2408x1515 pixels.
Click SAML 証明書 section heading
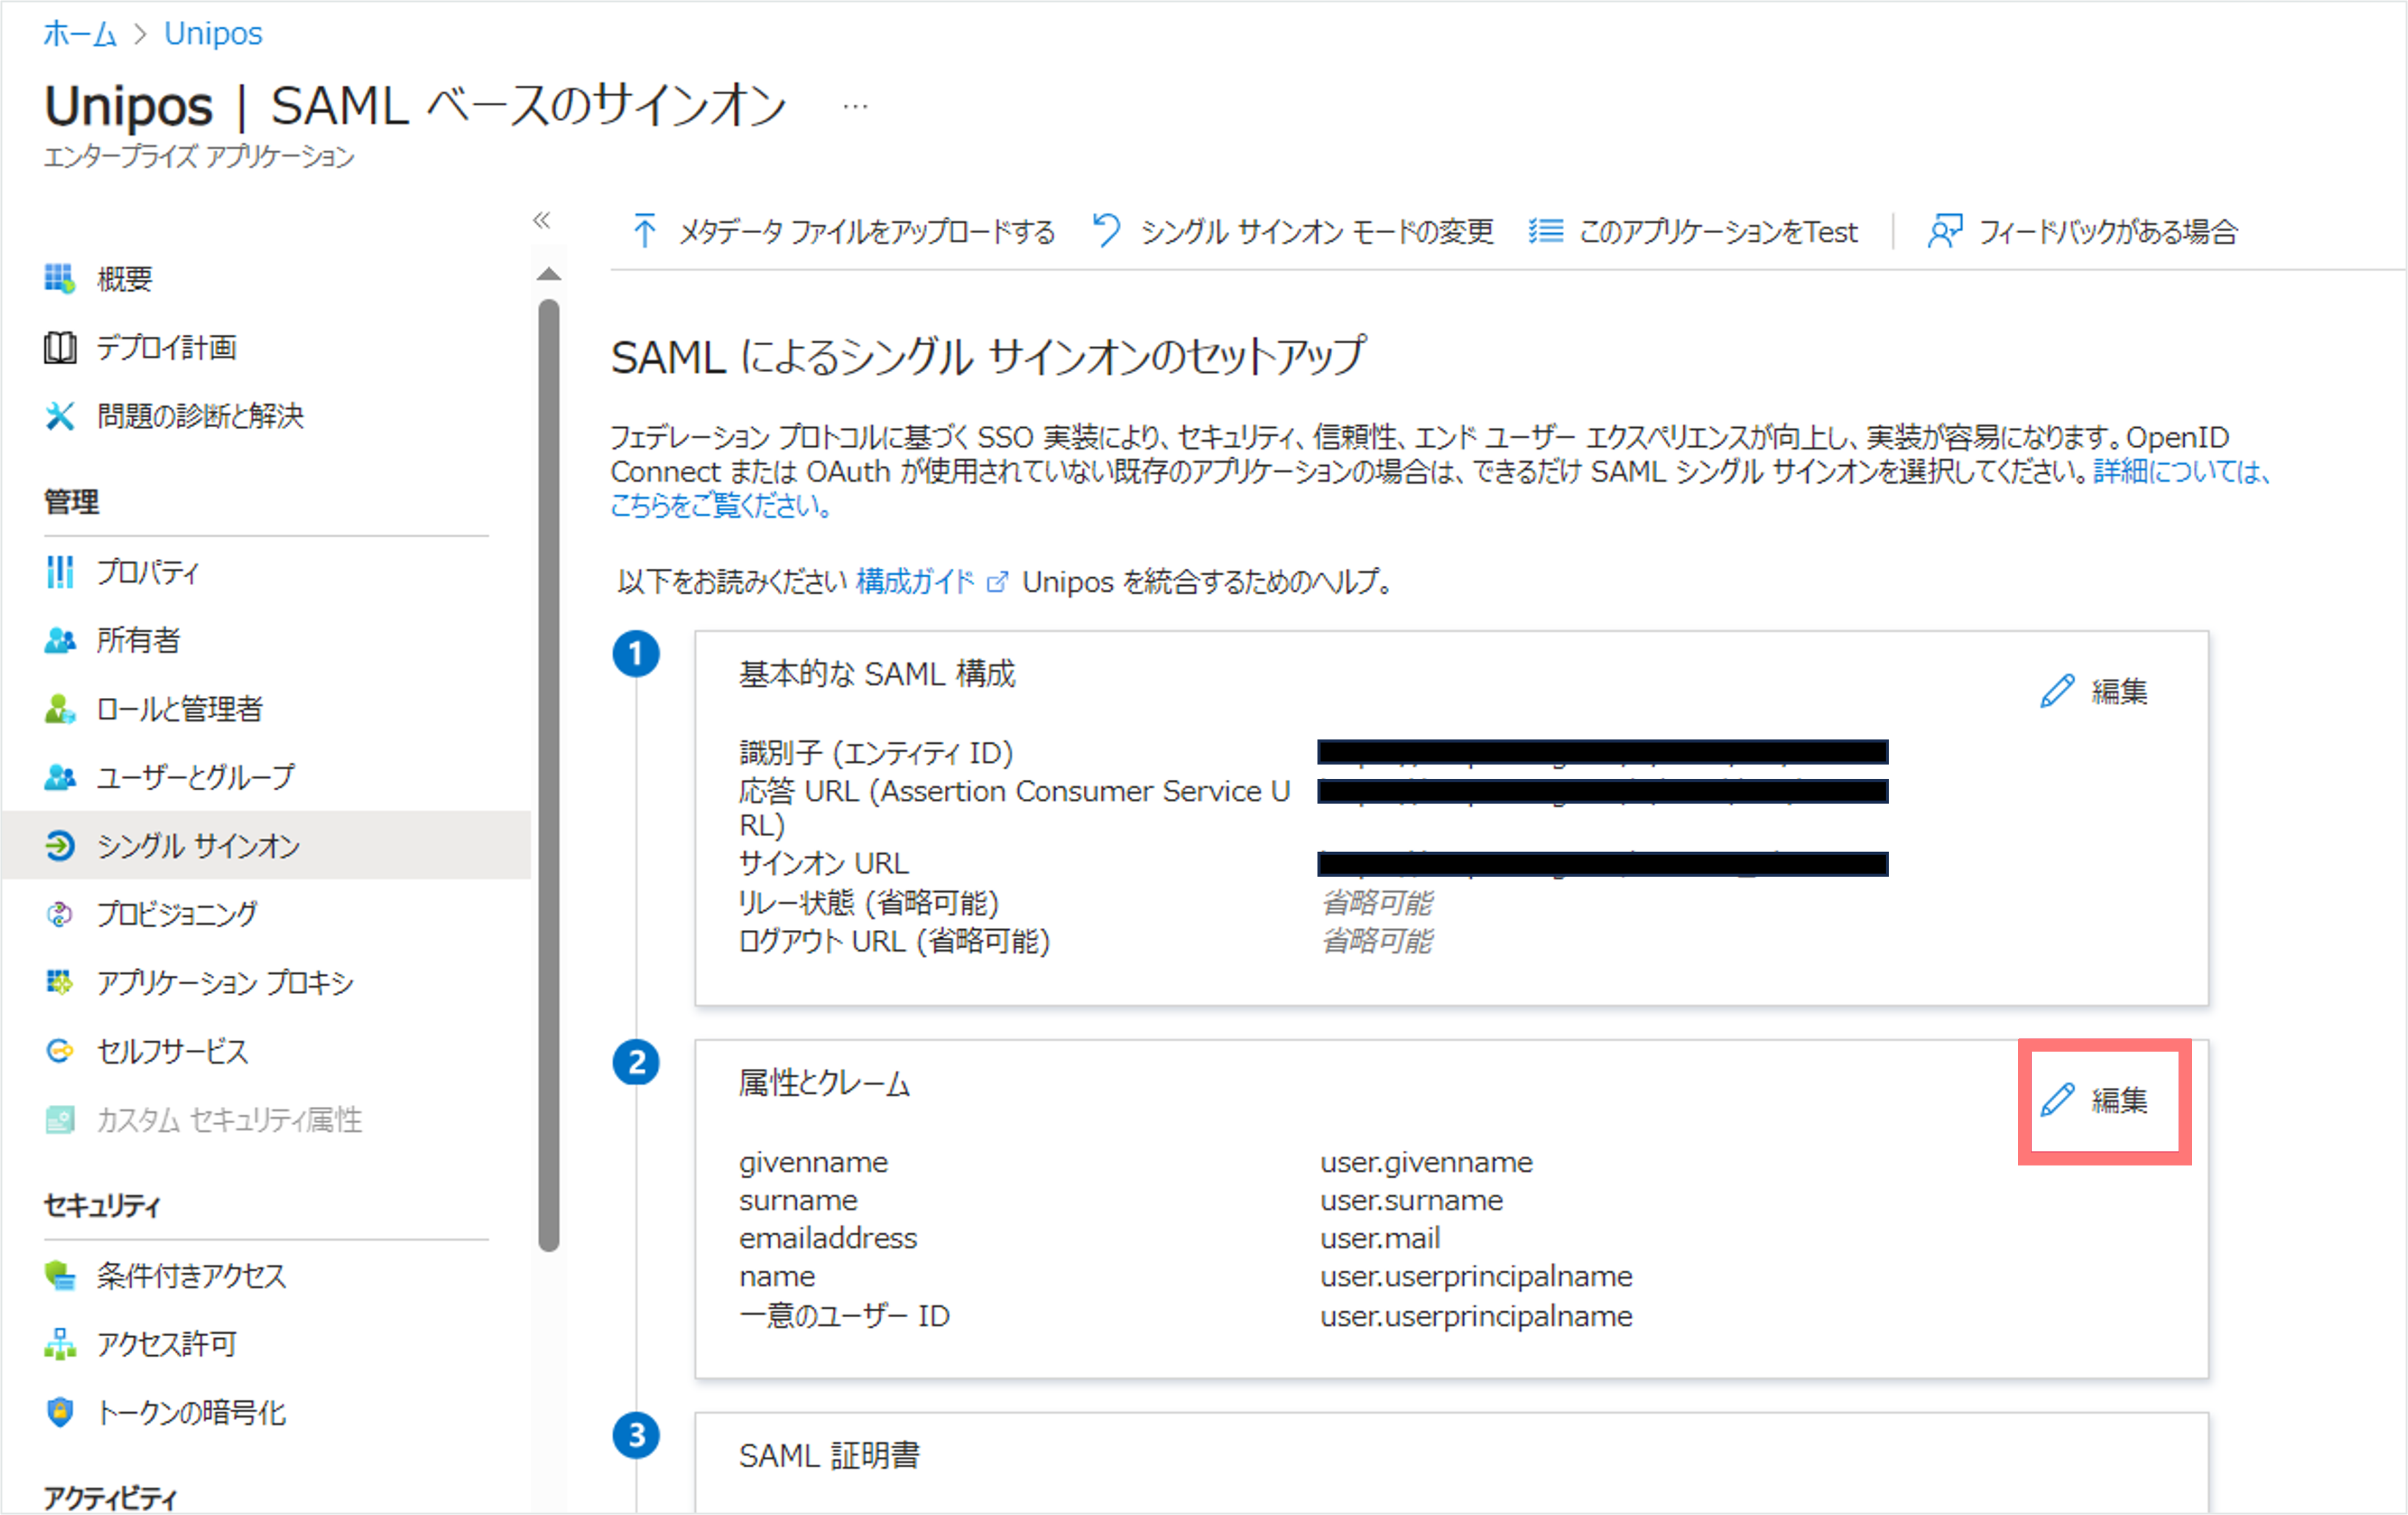[x=829, y=1456]
